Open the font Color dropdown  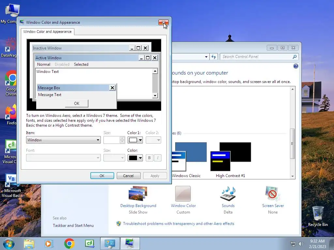pos(135,158)
